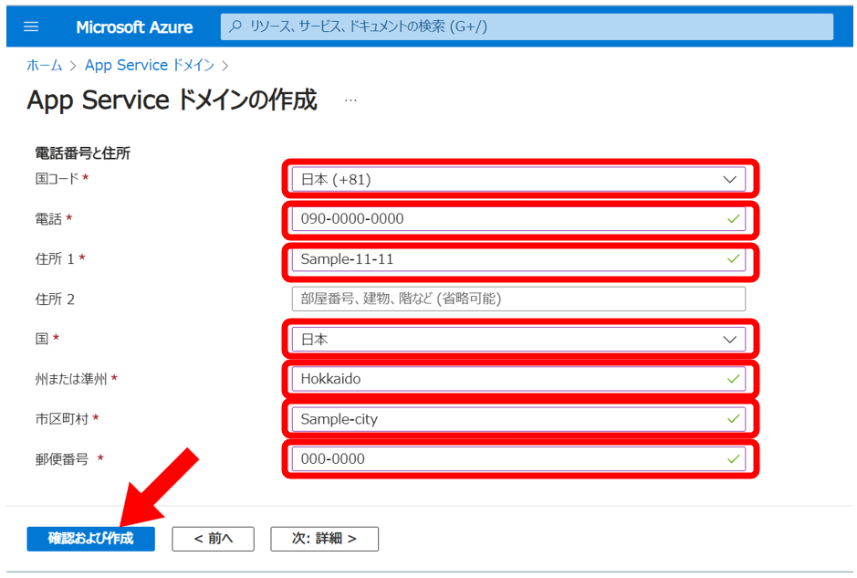This screenshot has height=578, width=857.
Task: Open the hamburger portal menu
Action: 31,26
